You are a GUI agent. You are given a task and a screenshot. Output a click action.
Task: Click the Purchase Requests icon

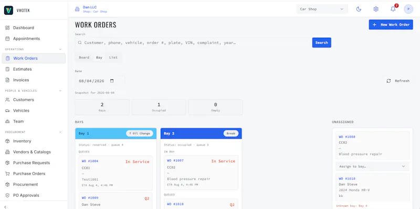pyautogui.click(x=7, y=163)
